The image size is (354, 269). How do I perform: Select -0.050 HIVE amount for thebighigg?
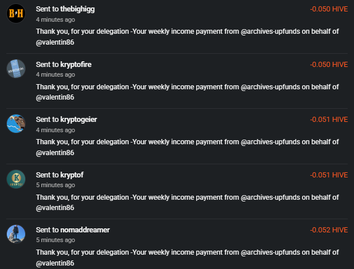[x=329, y=9]
